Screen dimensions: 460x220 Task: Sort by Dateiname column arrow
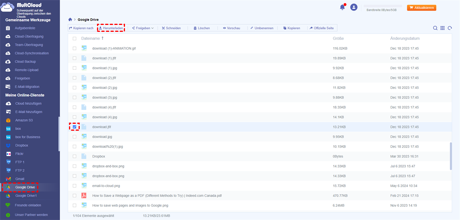(102, 38)
